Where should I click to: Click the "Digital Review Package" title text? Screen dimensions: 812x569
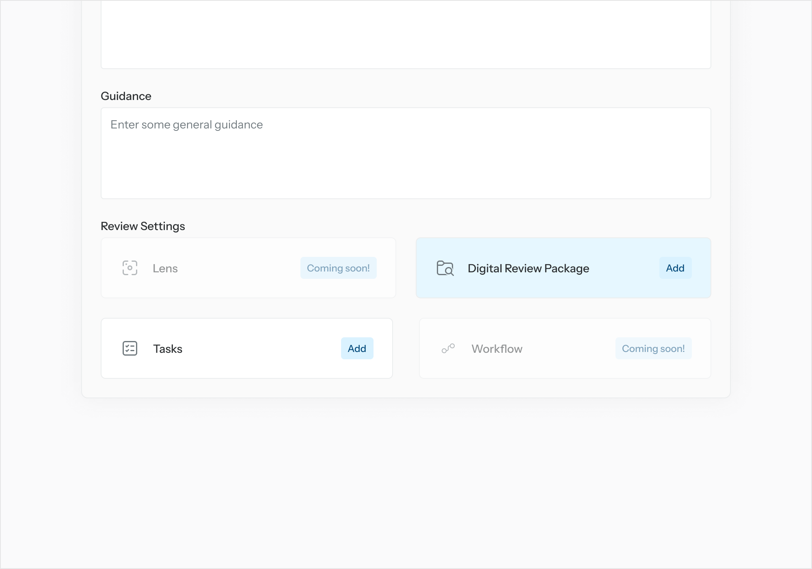click(528, 268)
